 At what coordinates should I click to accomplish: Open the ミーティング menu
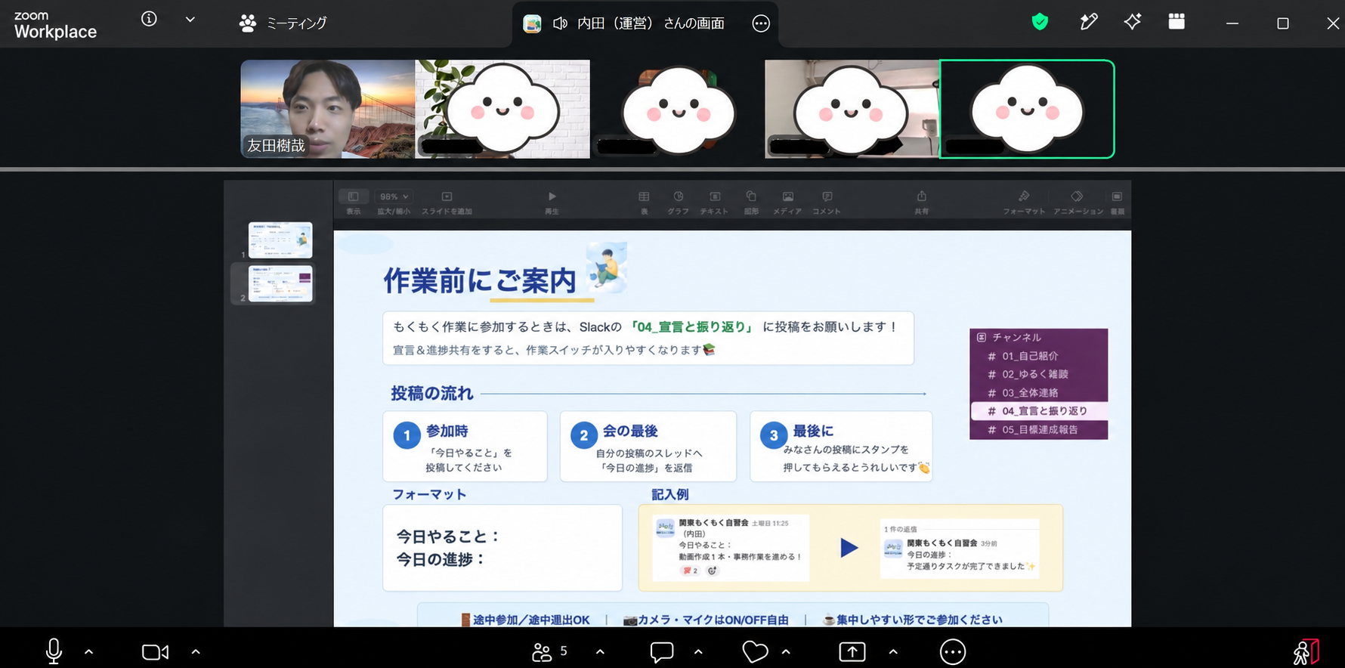(283, 23)
